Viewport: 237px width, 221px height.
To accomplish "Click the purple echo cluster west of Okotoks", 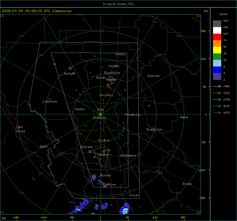I will coord(94,177).
